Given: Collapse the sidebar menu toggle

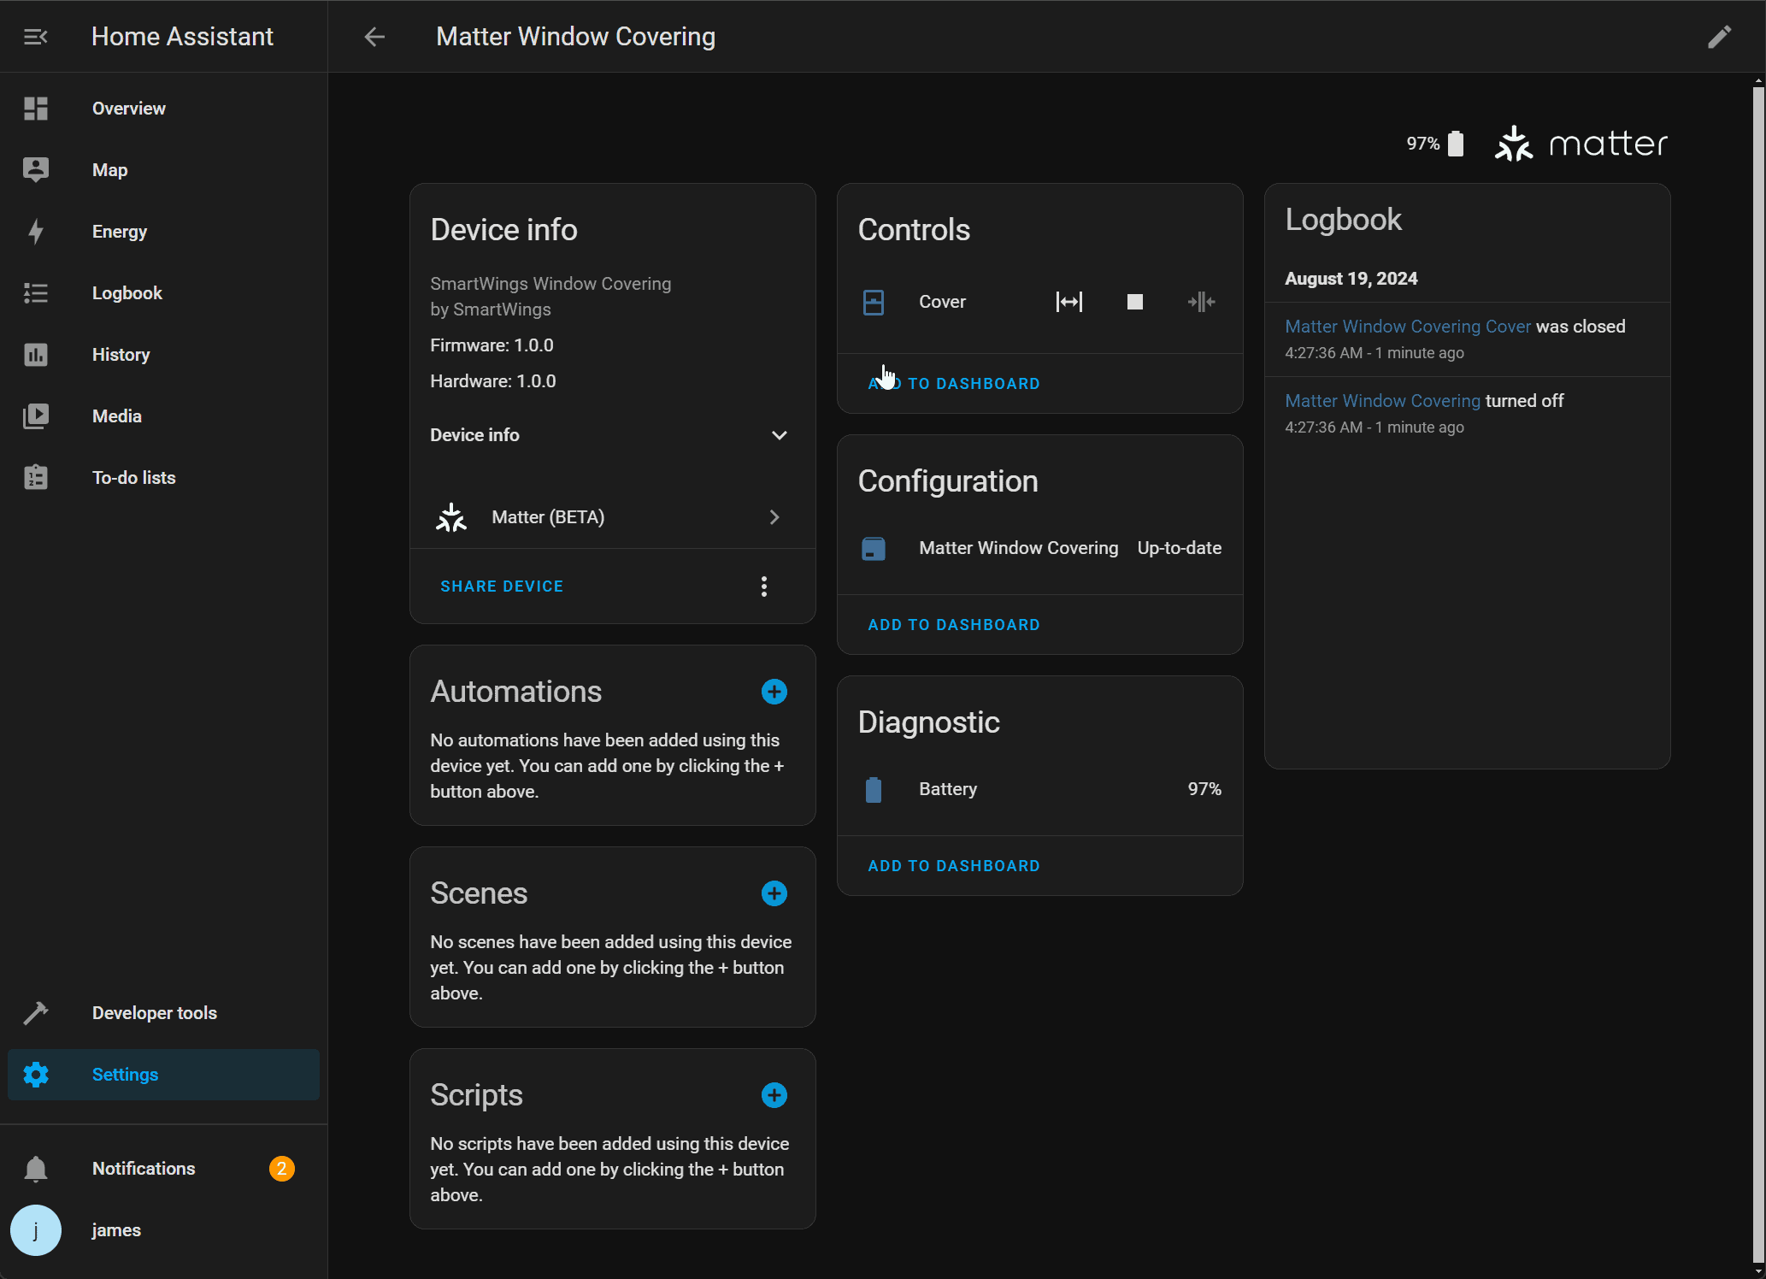Looking at the screenshot, I should pyautogui.click(x=36, y=37).
